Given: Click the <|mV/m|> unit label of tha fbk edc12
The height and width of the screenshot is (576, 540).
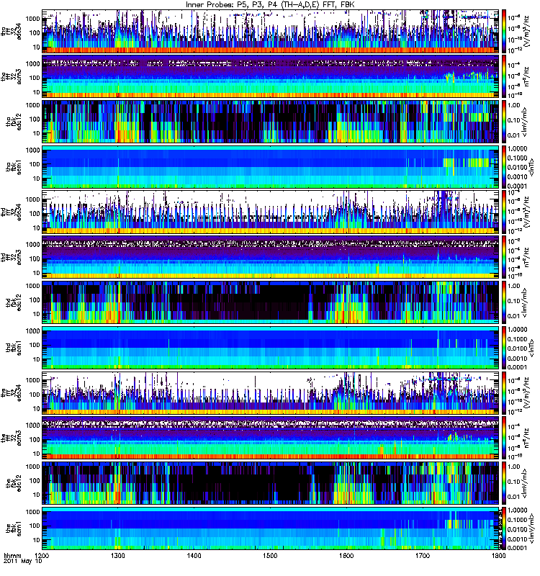Looking at the screenshot, I should point(526,122).
